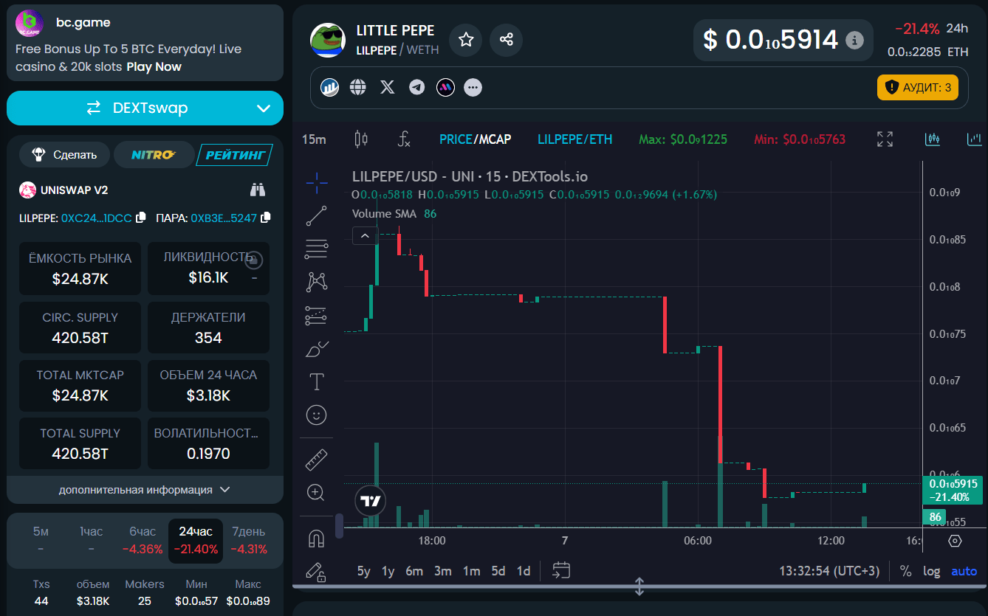
Task: Toggle PRICE/MCAP chart mode
Action: (475, 139)
